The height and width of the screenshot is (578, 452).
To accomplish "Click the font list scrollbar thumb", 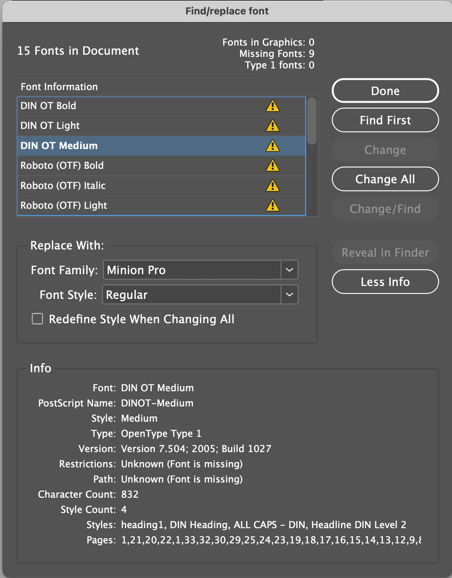I will [x=312, y=121].
